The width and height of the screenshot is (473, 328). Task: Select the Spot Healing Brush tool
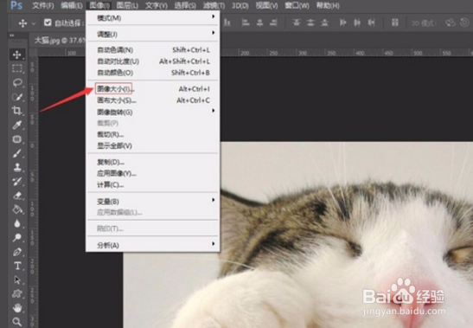pos(17,139)
